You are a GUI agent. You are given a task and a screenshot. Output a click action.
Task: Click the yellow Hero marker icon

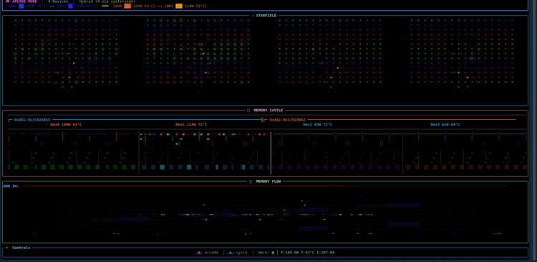click(x=273, y=253)
